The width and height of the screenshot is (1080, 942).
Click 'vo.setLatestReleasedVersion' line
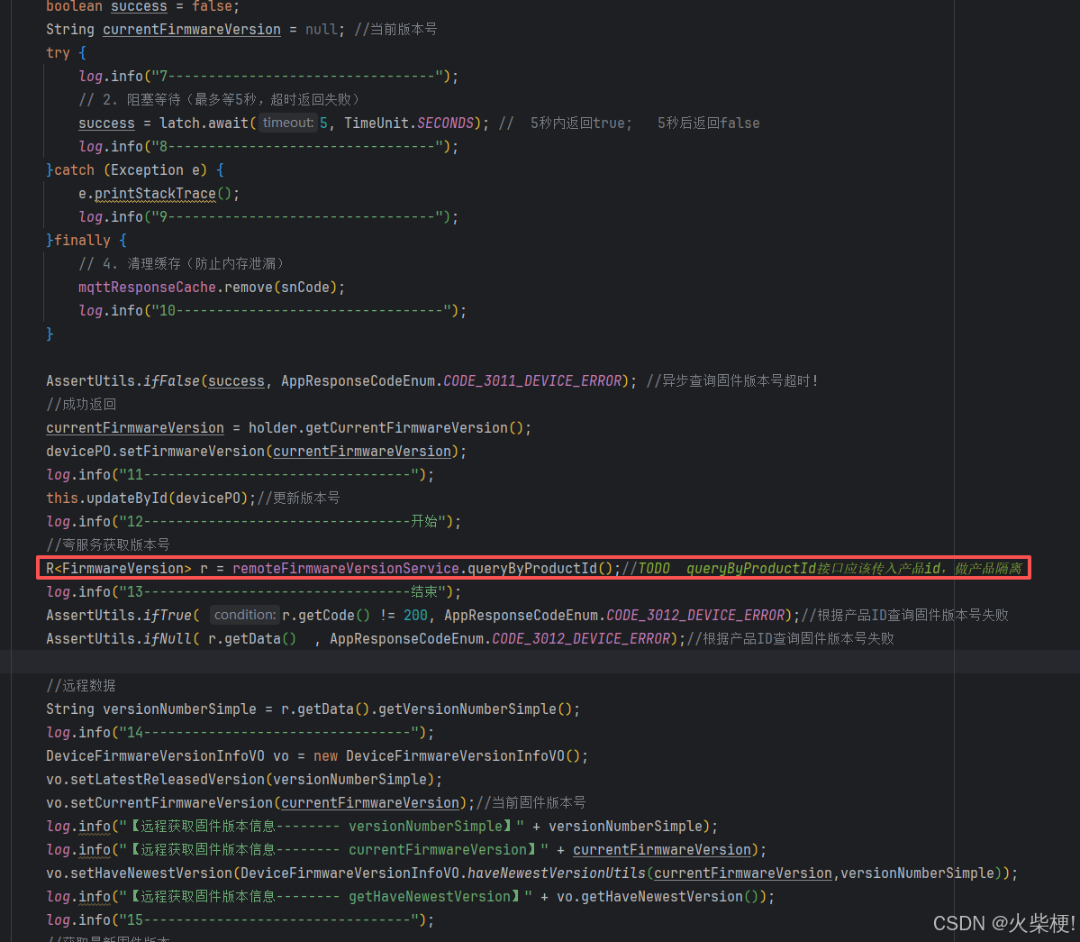244,780
